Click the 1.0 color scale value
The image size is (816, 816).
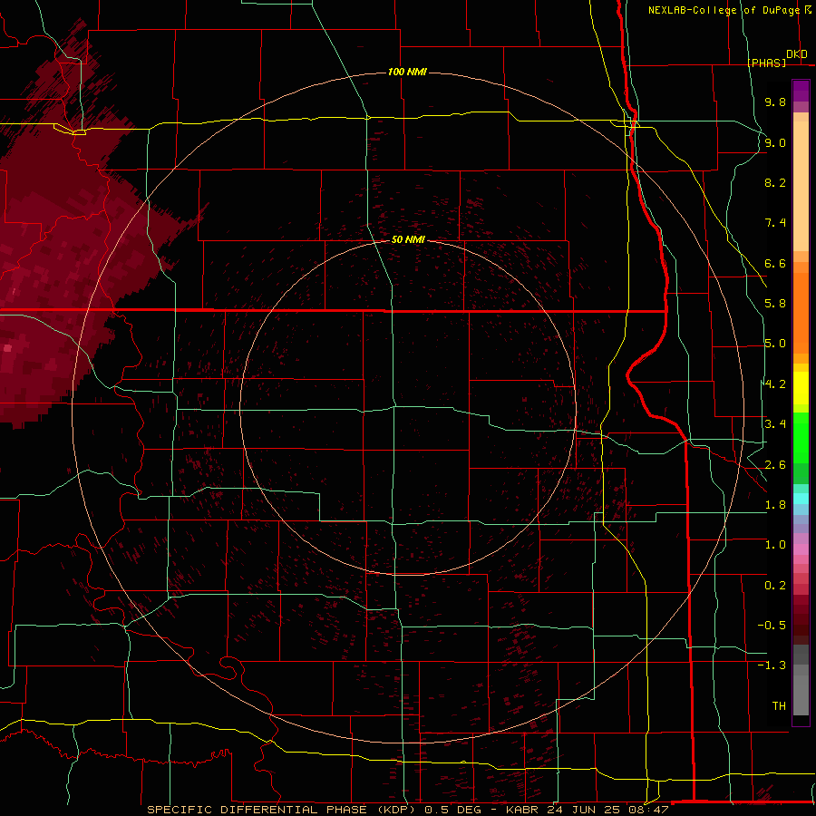tap(775, 545)
